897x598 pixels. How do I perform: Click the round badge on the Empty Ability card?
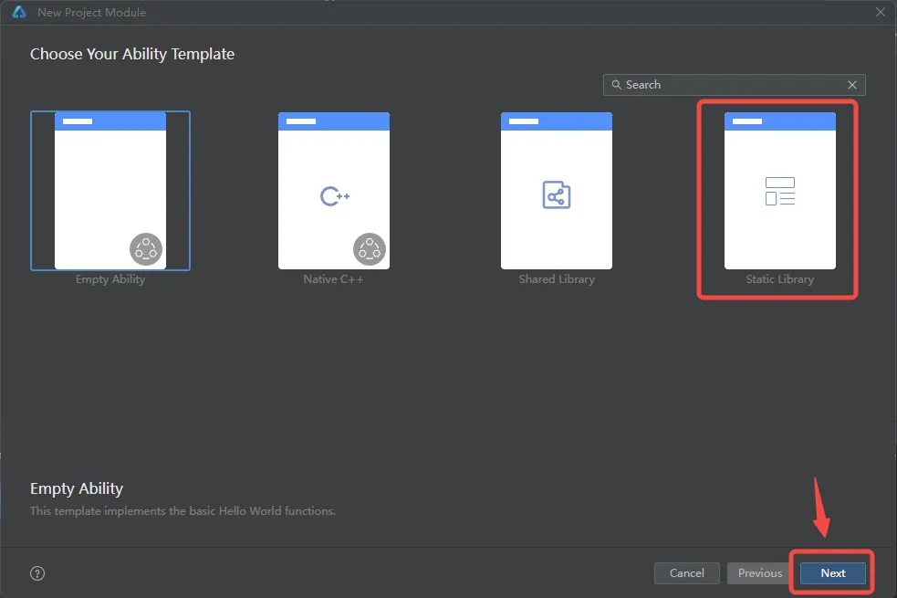146,248
